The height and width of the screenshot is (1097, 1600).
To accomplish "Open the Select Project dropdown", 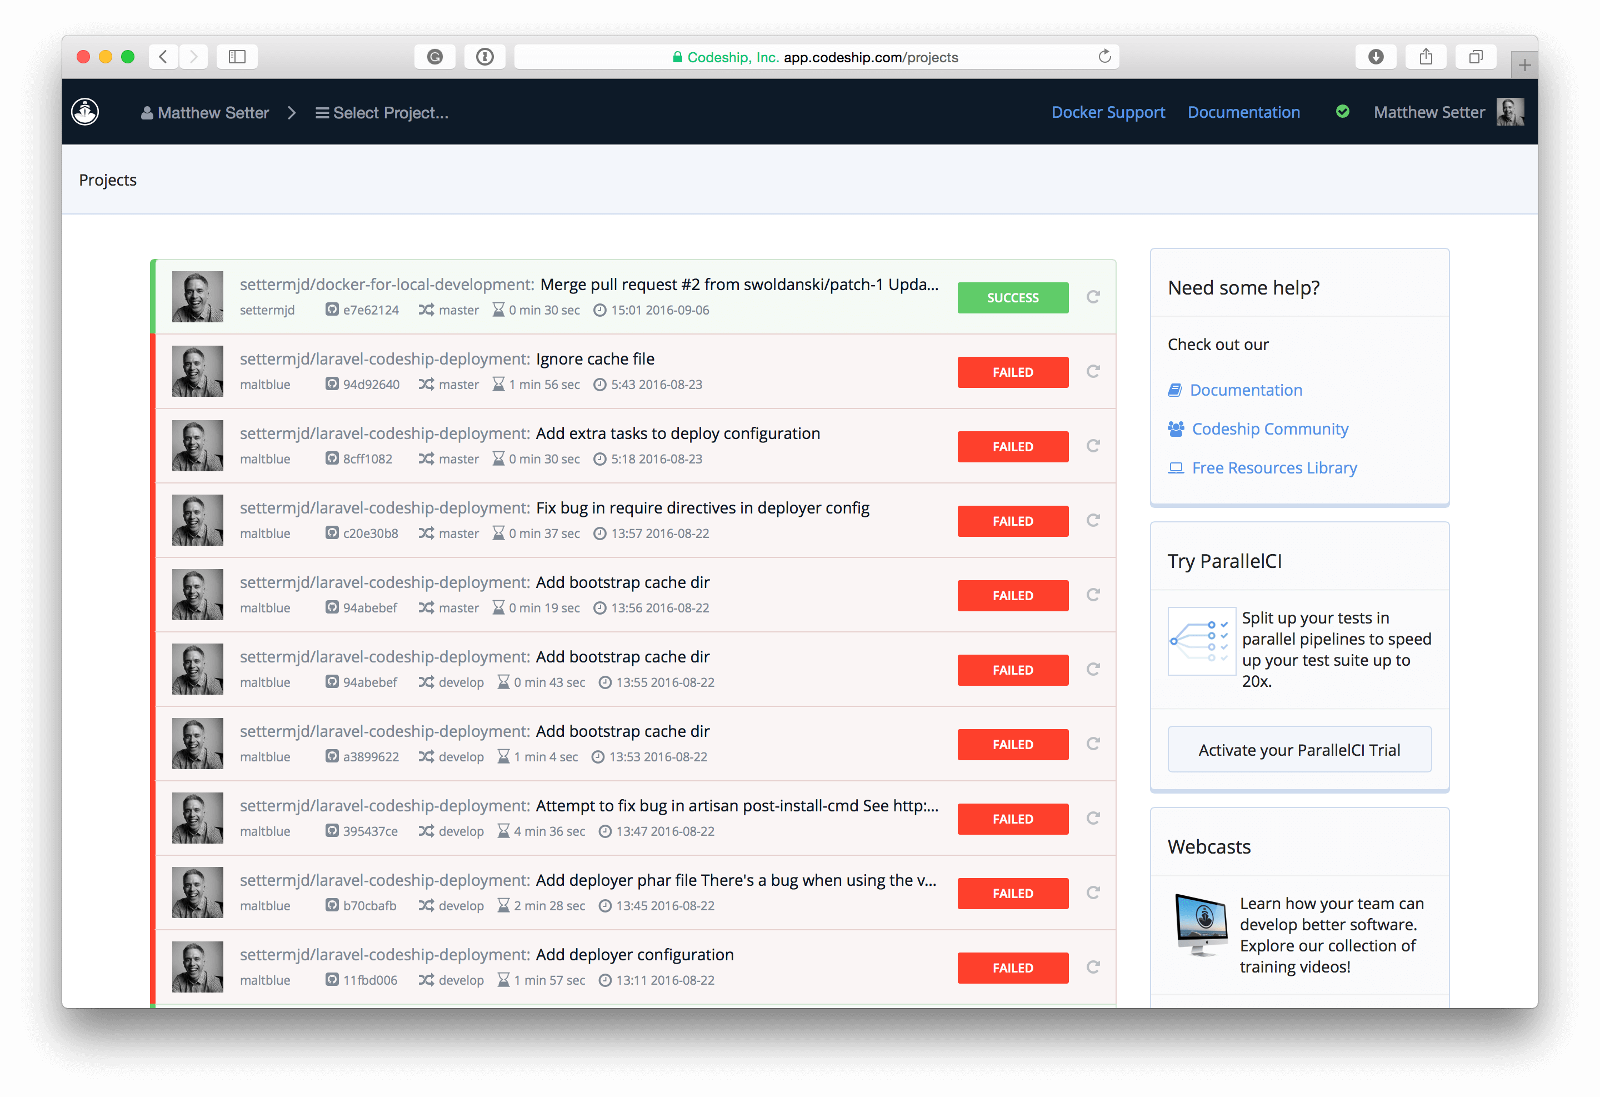I will pos(382,113).
